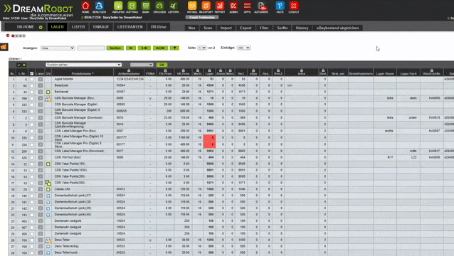
Task: Click the Email-Testmodus gray bar
Action: point(202,17)
